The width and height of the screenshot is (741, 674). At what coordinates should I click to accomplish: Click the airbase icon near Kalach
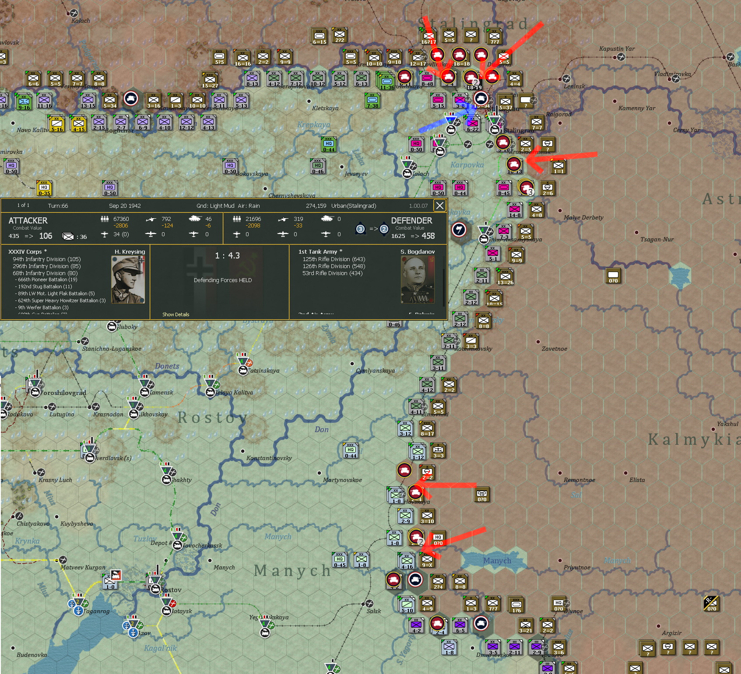406,164
